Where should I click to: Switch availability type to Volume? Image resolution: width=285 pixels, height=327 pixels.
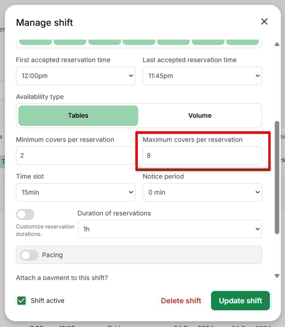(x=200, y=116)
